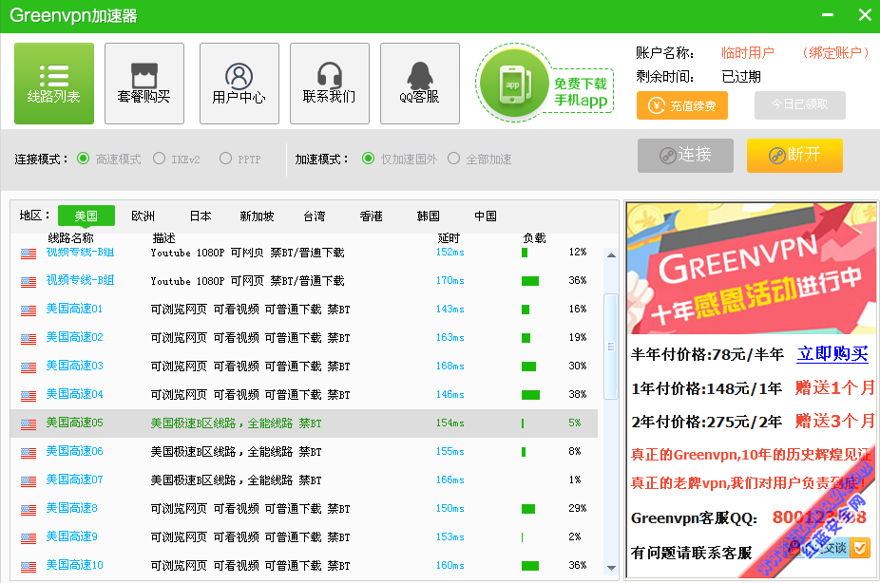Image resolution: width=880 pixels, height=583 pixels.
Task: Switch to the 韩国 region tab
Action: point(429,216)
